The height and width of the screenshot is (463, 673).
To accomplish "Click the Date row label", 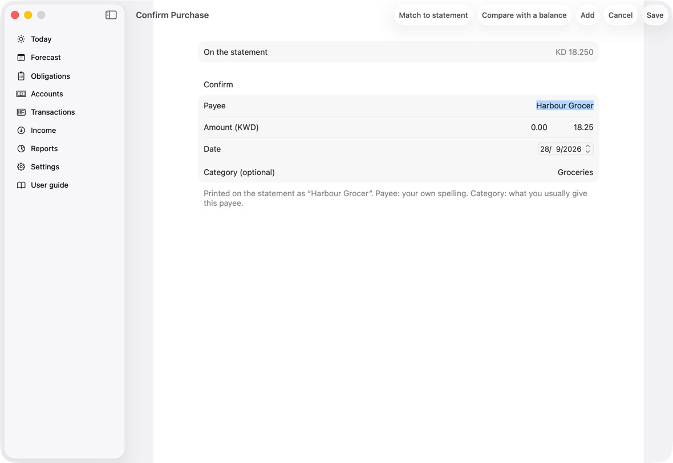I will 212,149.
